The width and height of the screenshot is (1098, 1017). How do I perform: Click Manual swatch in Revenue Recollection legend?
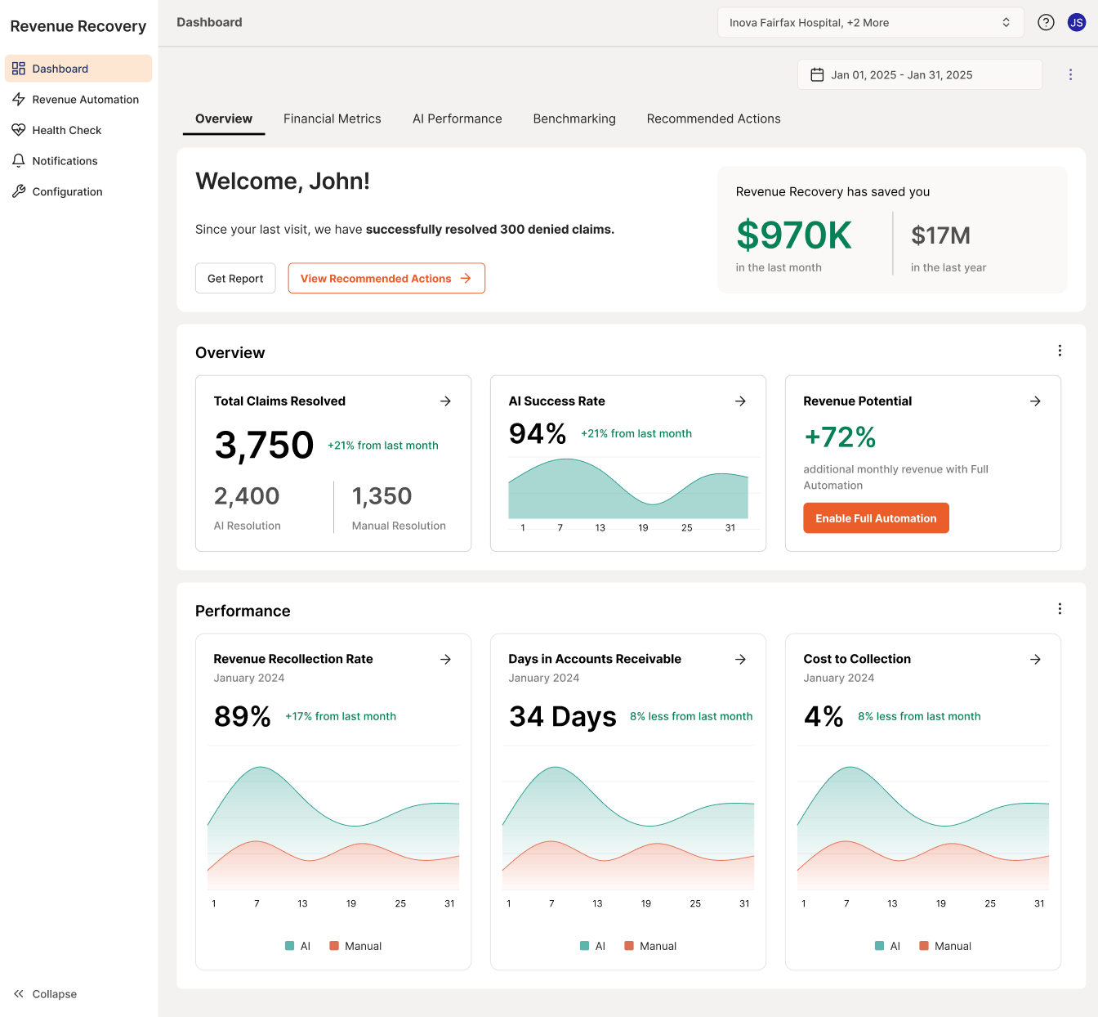click(x=334, y=946)
